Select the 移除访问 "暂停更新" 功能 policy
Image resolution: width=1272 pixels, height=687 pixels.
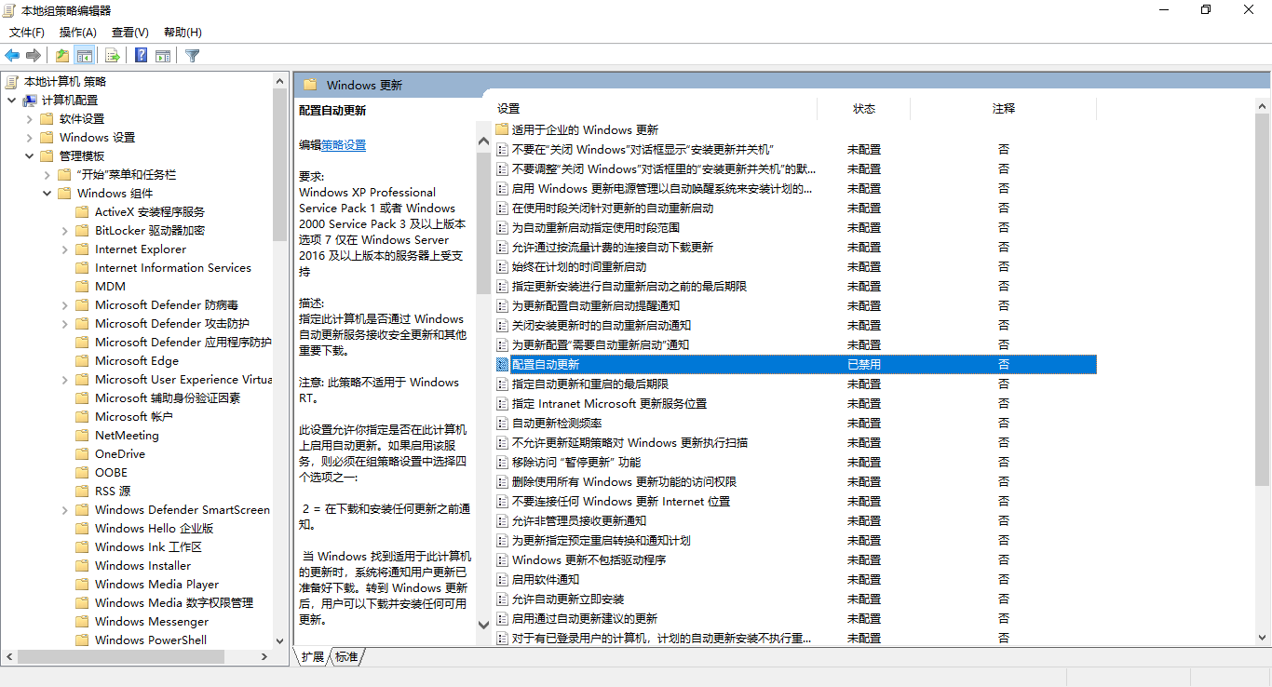576,462
